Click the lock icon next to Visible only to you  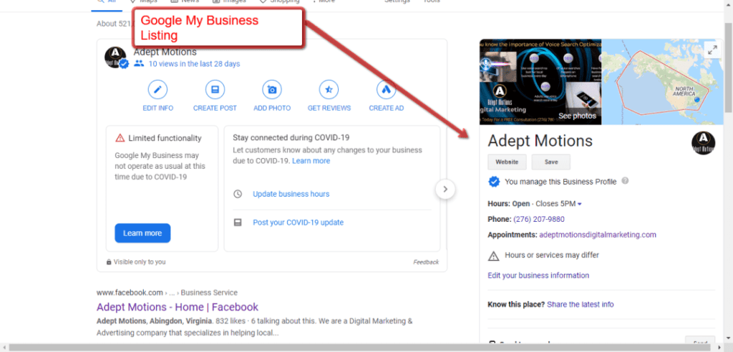coord(109,262)
